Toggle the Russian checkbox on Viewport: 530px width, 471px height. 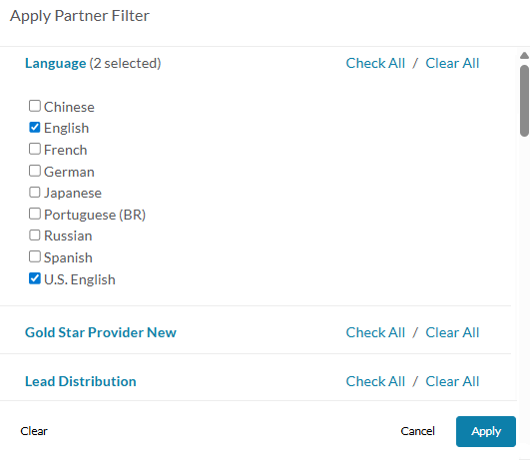tap(35, 235)
